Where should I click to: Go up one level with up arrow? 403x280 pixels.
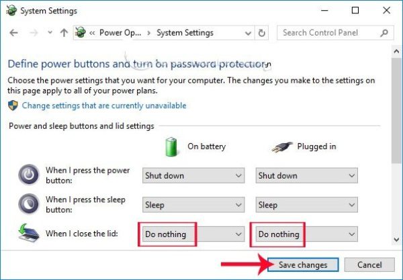[64, 33]
